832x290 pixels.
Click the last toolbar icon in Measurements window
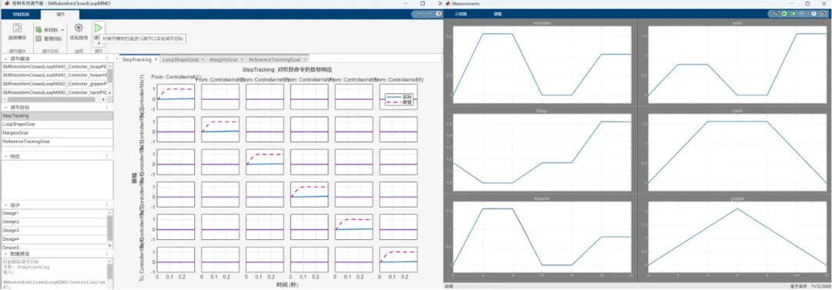coord(823,14)
